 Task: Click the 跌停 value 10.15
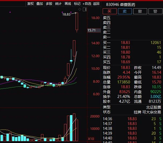157,87
